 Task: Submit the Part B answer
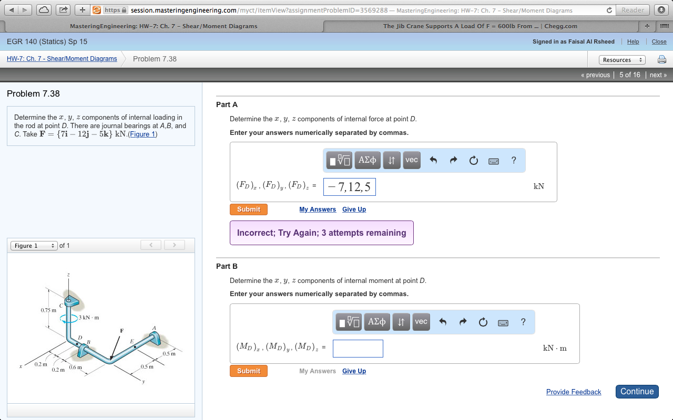coord(248,371)
